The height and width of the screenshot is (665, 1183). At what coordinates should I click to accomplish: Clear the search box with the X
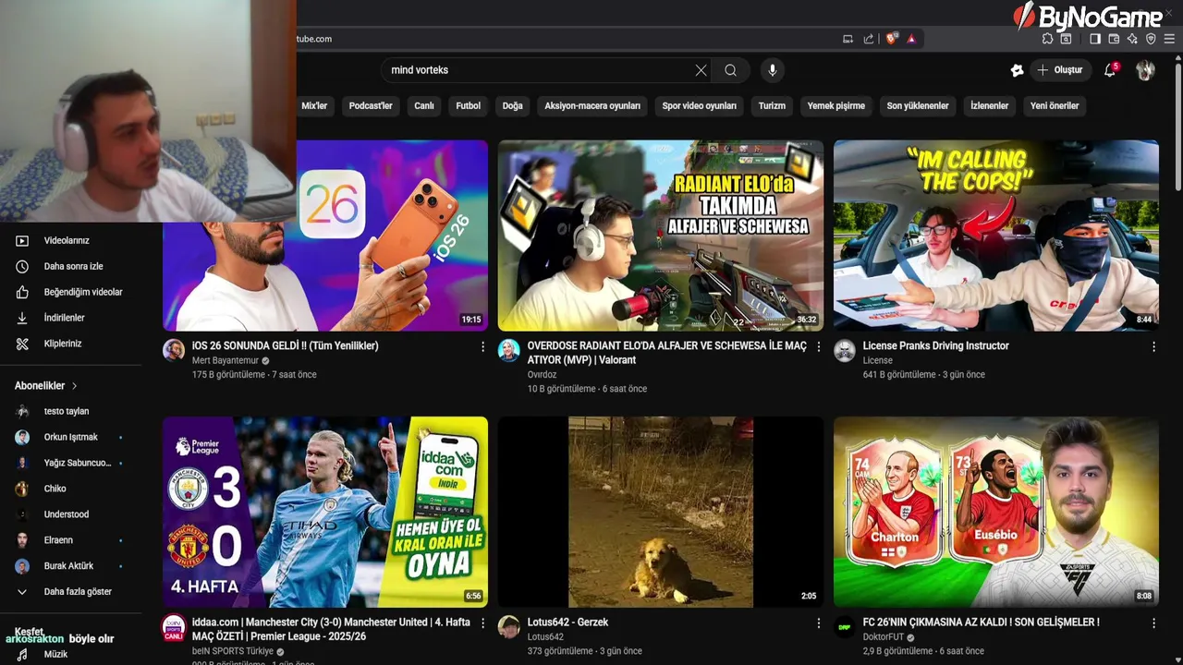tap(701, 70)
